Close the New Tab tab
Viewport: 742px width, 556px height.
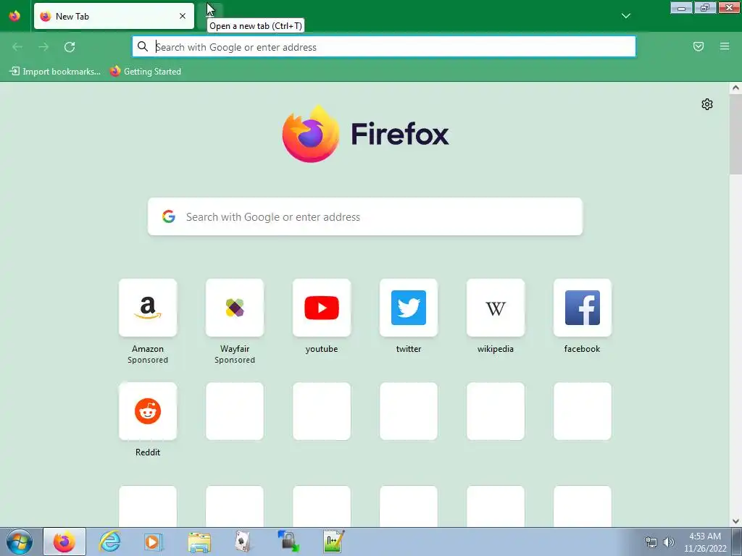pyautogui.click(x=182, y=16)
